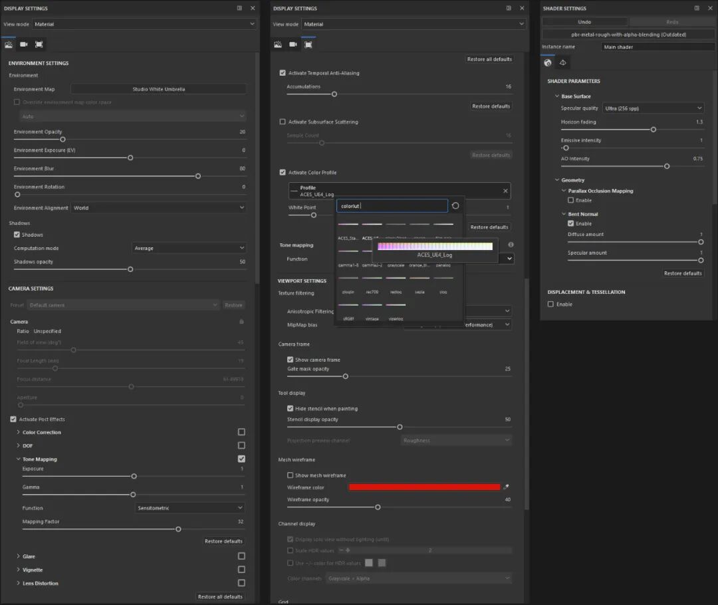
Task: Click Undo in Shader Settings
Action: pos(584,22)
